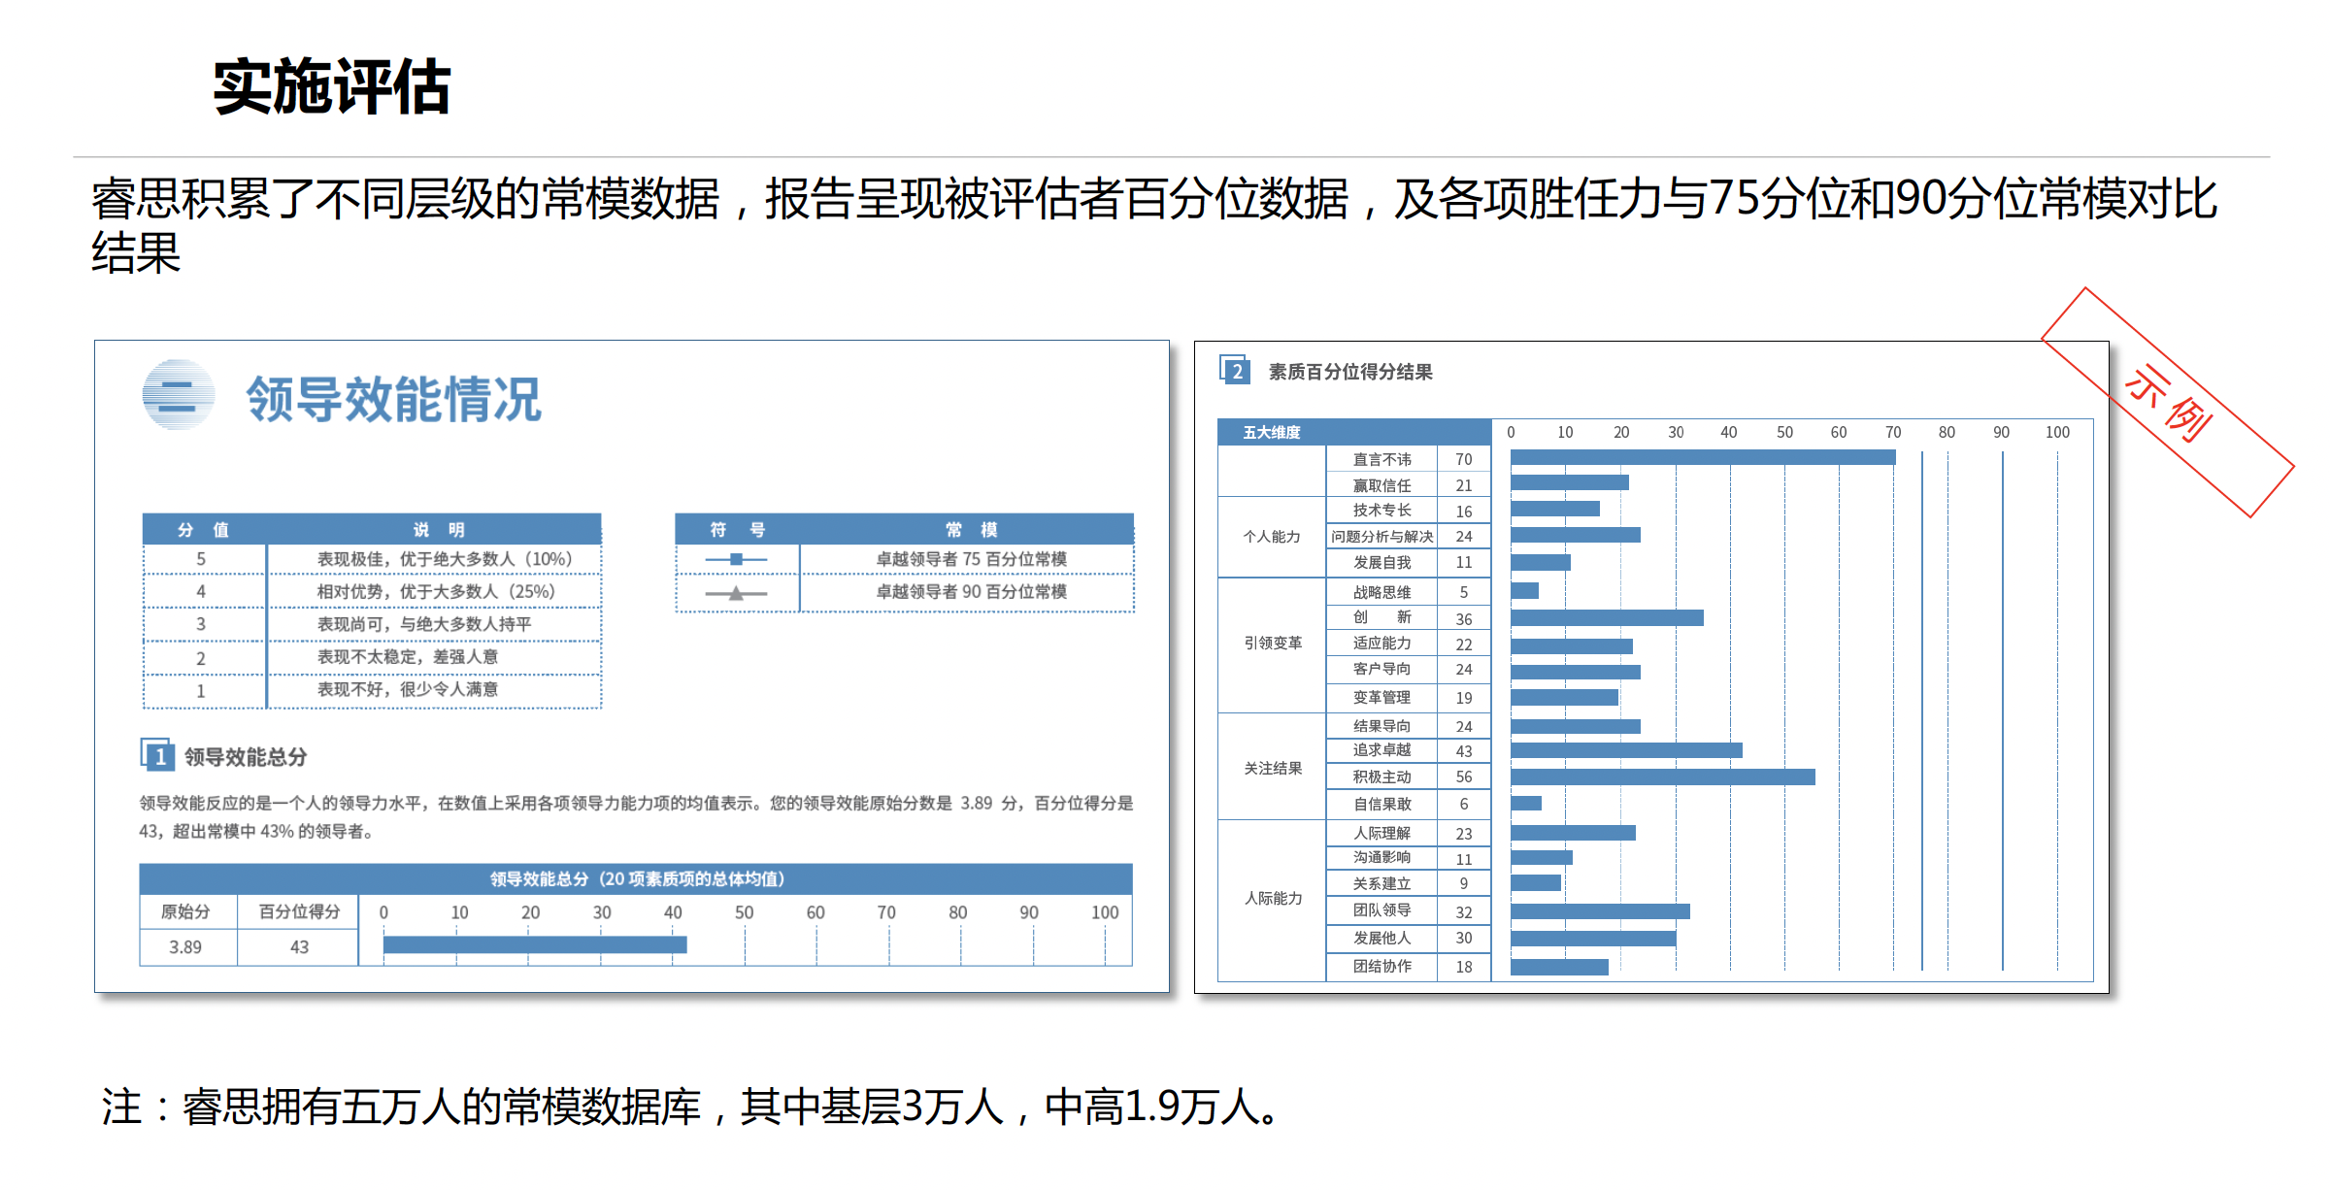This screenshot has height=1190, width=2330.
Task: Click the 适应能力 row label
Action: click(1382, 644)
